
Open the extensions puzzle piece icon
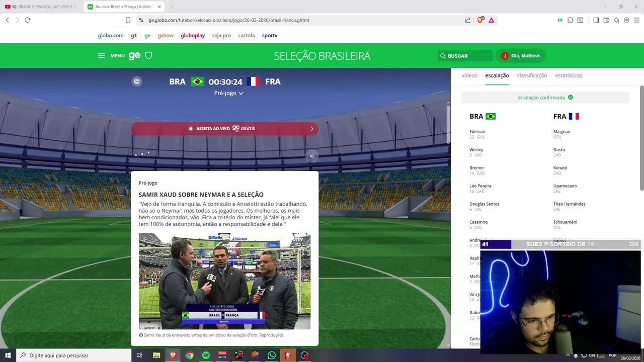tap(570, 20)
